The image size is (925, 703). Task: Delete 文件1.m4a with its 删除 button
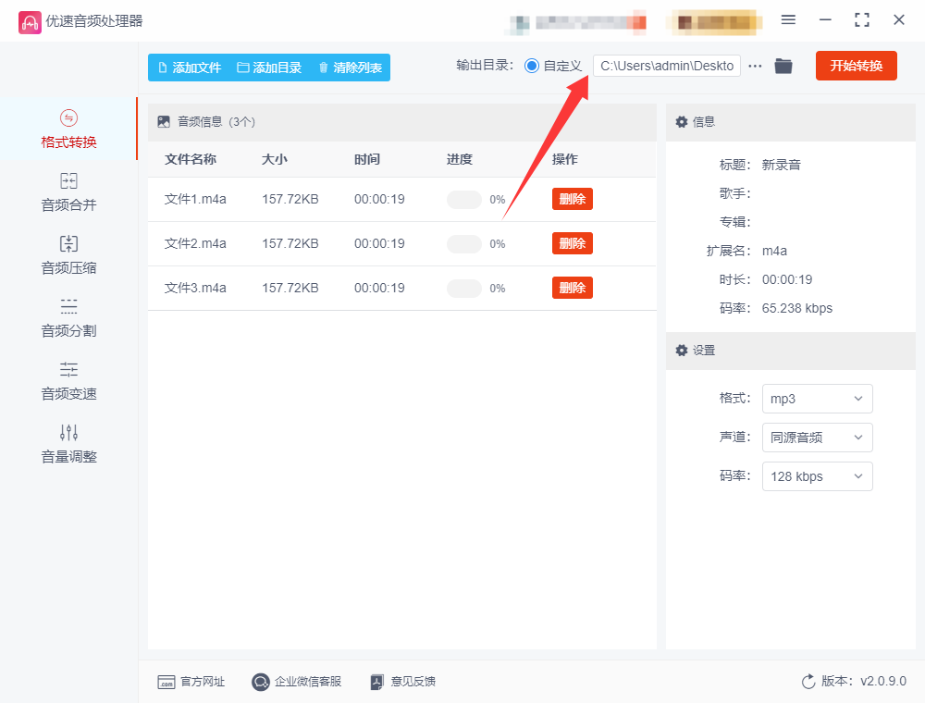tap(573, 199)
